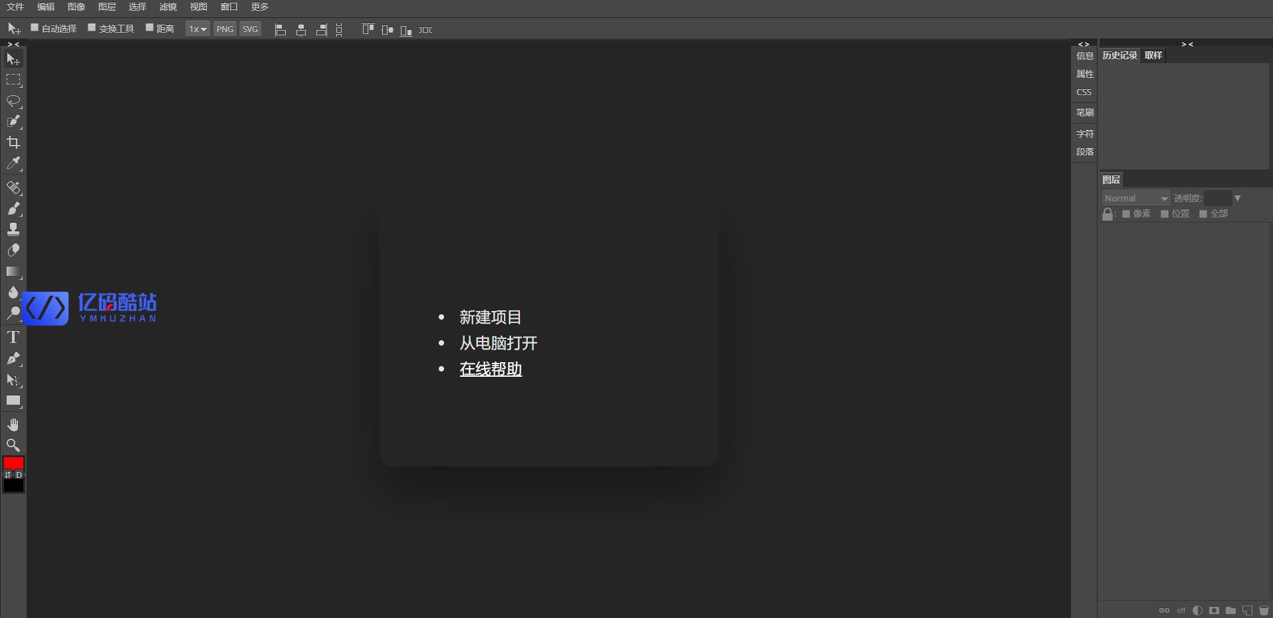Select the Dodge tool
Image resolution: width=1273 pixels, height=618 pixels.
tap(13, 313)
